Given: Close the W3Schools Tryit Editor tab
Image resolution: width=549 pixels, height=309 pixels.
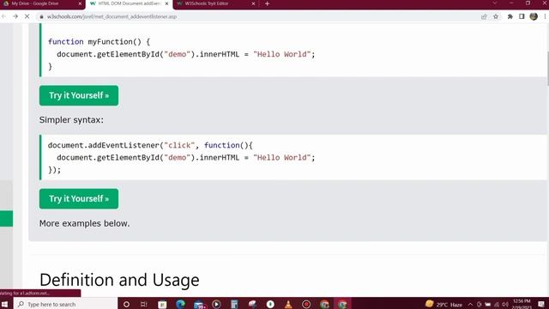Looking at the screenshot, I should [254, 3].
